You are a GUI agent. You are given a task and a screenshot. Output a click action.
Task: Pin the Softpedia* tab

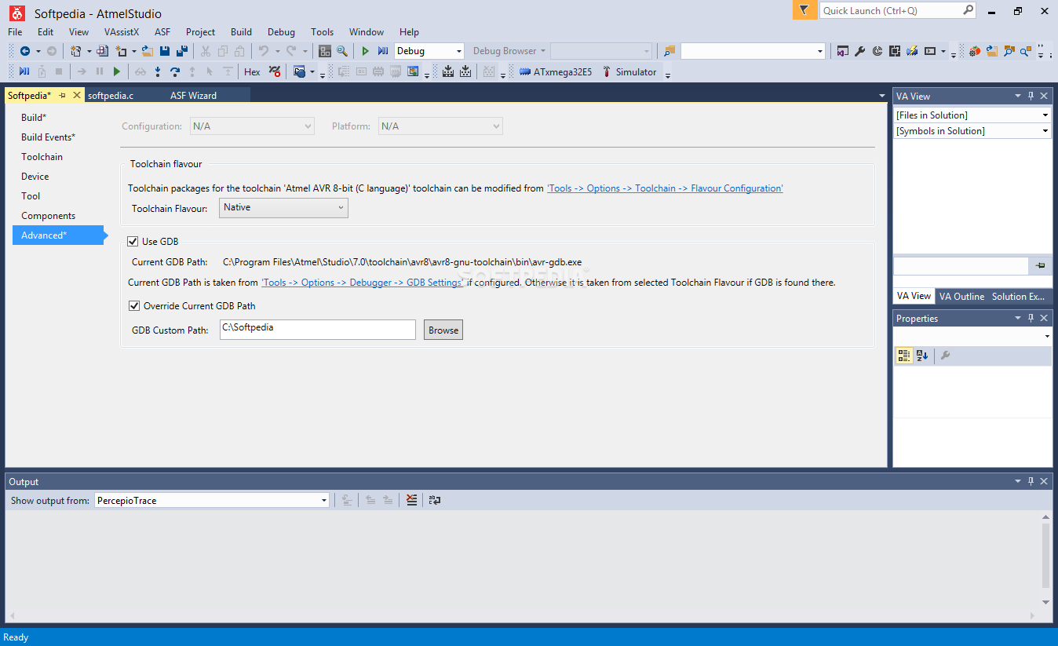click(63, 95)
